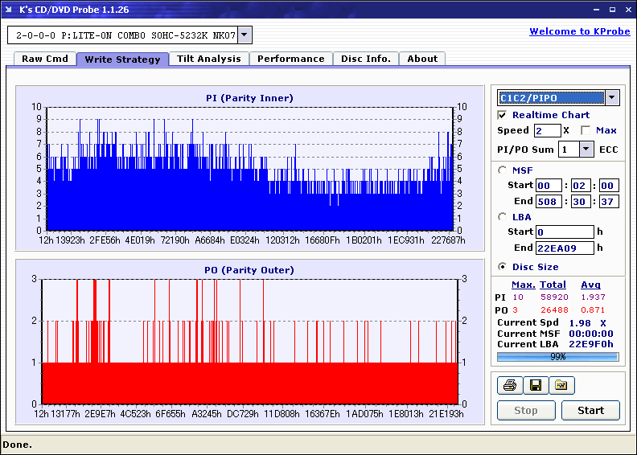This screenshot has width=637, height=455.
Task: Select the MSF radio button
Action: (x=503, y=170)
